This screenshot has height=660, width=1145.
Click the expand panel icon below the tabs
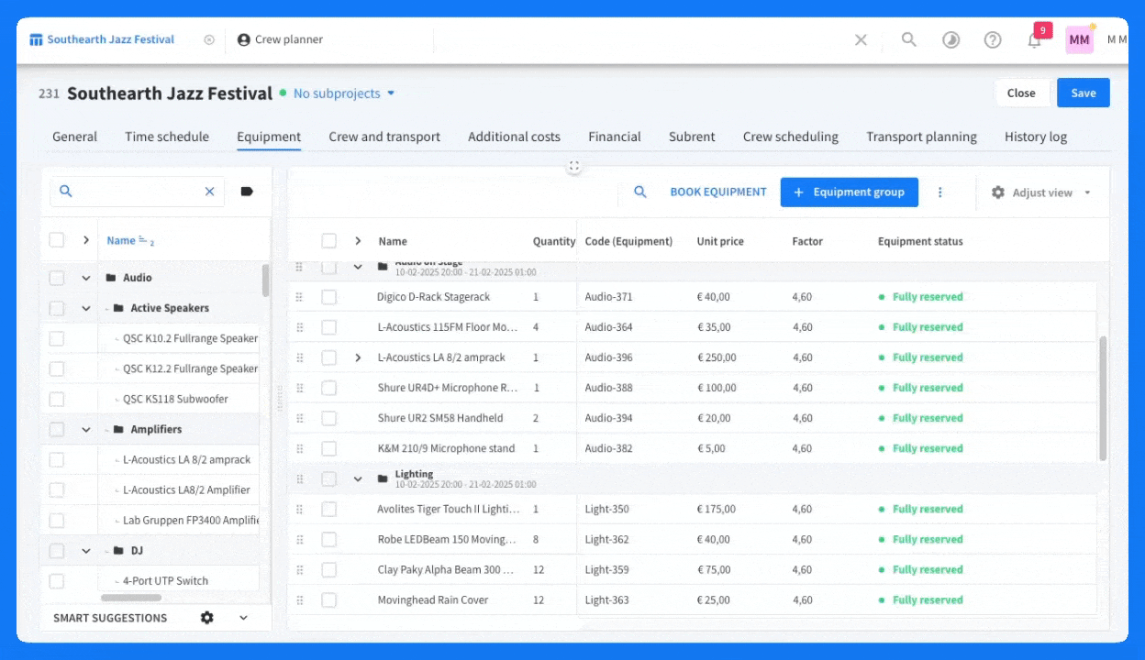pyautogui.click(x=574, y=166)
